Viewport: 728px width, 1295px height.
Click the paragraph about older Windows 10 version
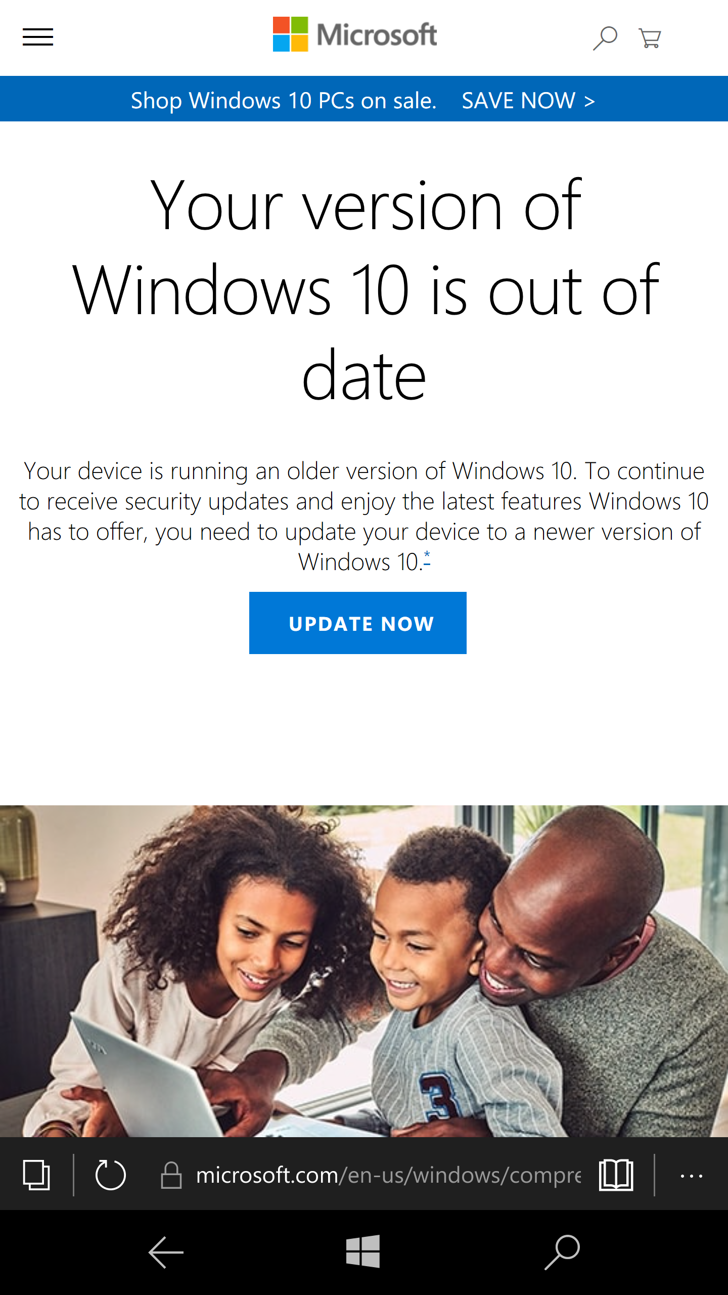(364, 516)
